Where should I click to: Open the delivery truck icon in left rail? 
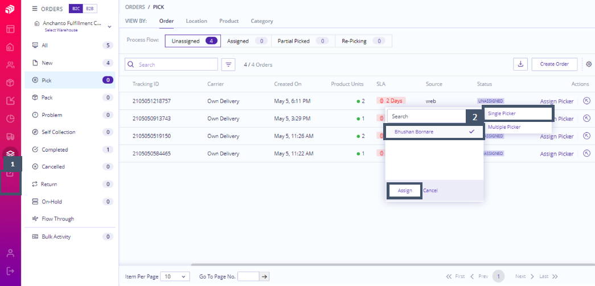(x=10, y=136)
